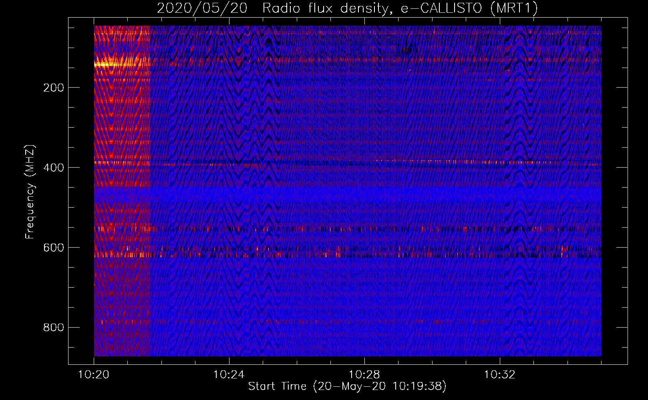This screenshot has width=648, height=400.
Task: Select the 10:20 time tick label
Action: (94, 375)
